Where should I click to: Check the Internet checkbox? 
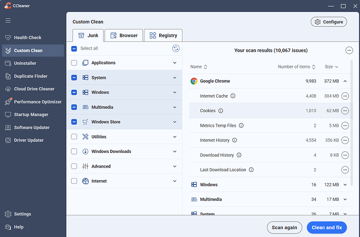pyautogui.click(x=74, y=181)
